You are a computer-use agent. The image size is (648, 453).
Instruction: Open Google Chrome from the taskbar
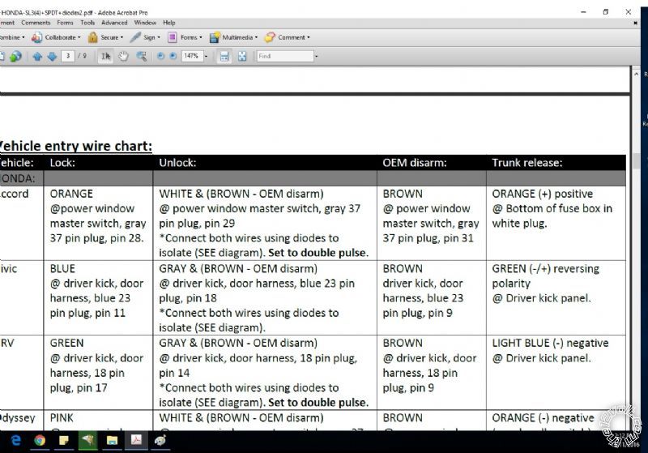(40, 441)
